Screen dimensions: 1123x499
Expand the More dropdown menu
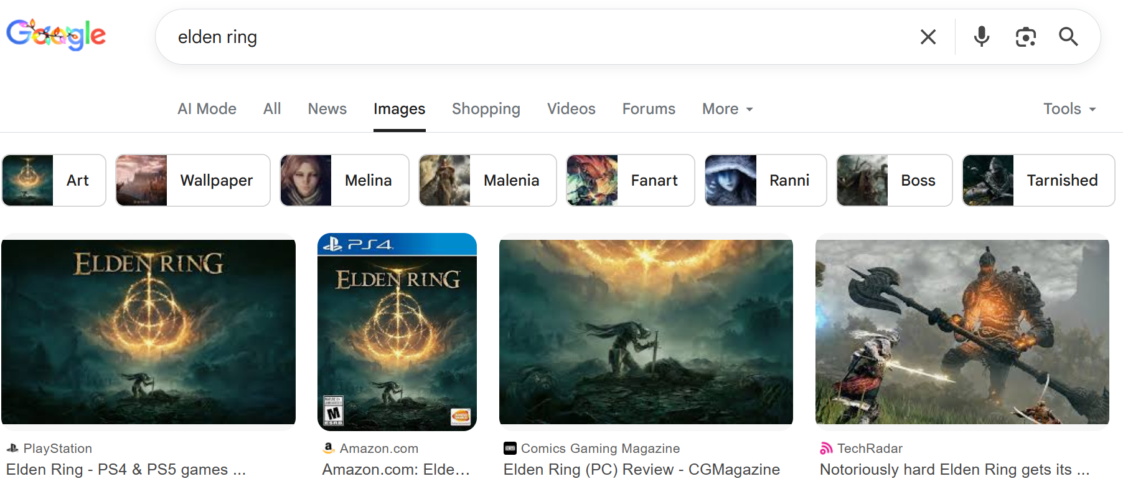tap(728, 109)
